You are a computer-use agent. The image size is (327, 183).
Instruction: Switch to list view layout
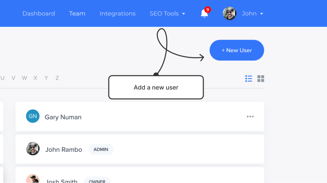[248, 78]
